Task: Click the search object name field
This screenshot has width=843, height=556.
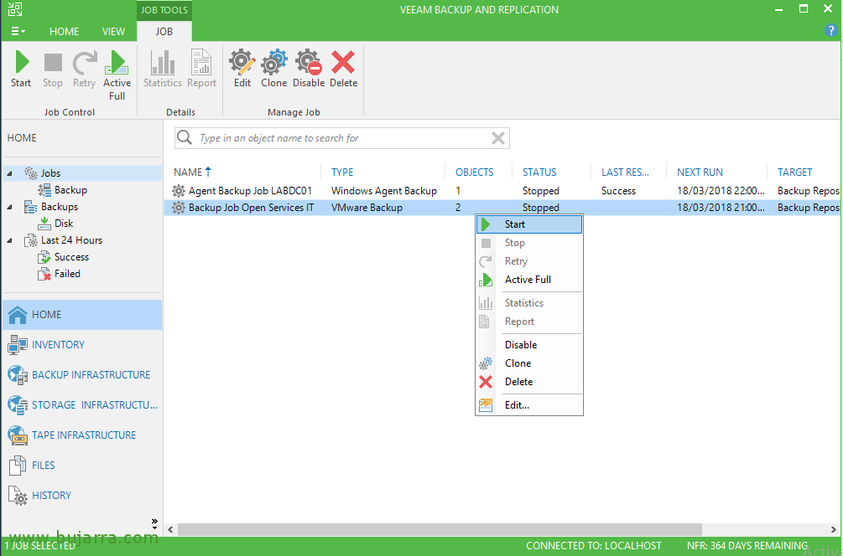Action: (x=340, y=138)
